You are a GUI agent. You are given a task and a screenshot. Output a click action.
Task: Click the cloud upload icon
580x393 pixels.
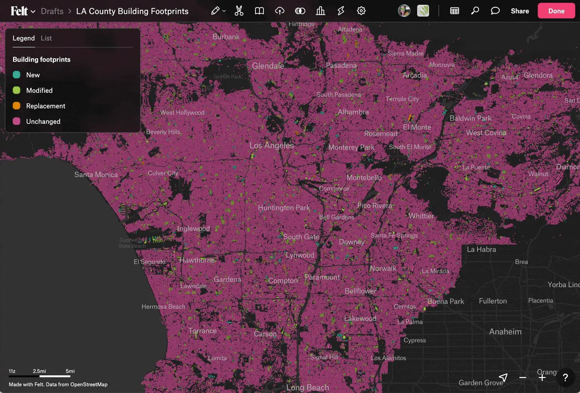coord(280,11)
